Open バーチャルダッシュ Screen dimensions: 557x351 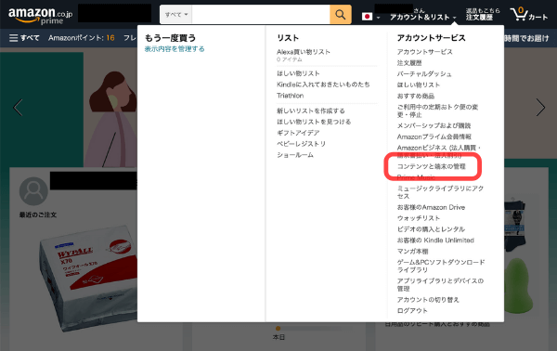(424, 74)
